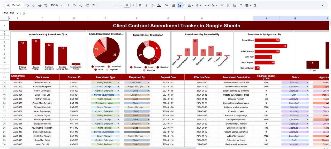Apply currency format with the dollar icon

(x=68, y=5)
